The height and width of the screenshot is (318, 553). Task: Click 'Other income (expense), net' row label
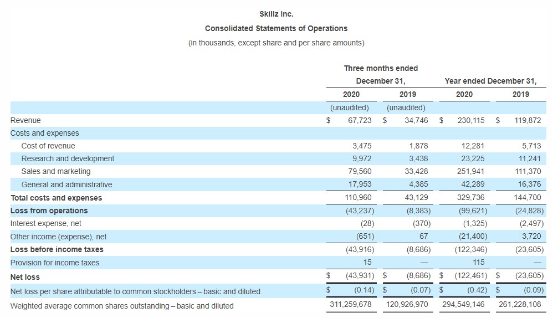pos(58,237)
